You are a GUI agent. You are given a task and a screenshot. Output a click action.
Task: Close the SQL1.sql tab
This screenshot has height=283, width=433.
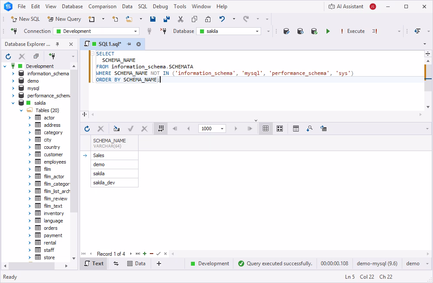click(139, 44)
